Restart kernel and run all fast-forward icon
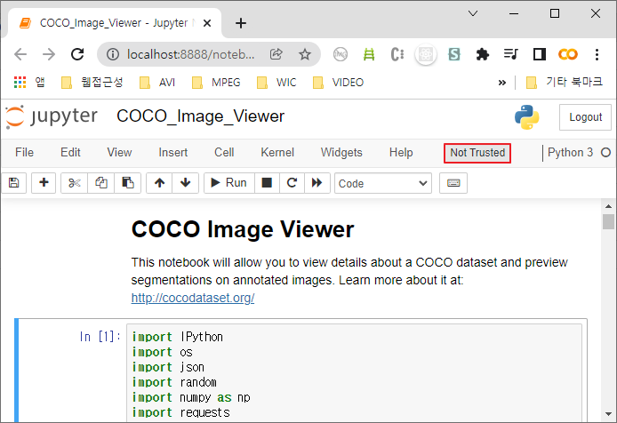The height and width of the screenshot is (423, 617). click(x=317, y=183)
